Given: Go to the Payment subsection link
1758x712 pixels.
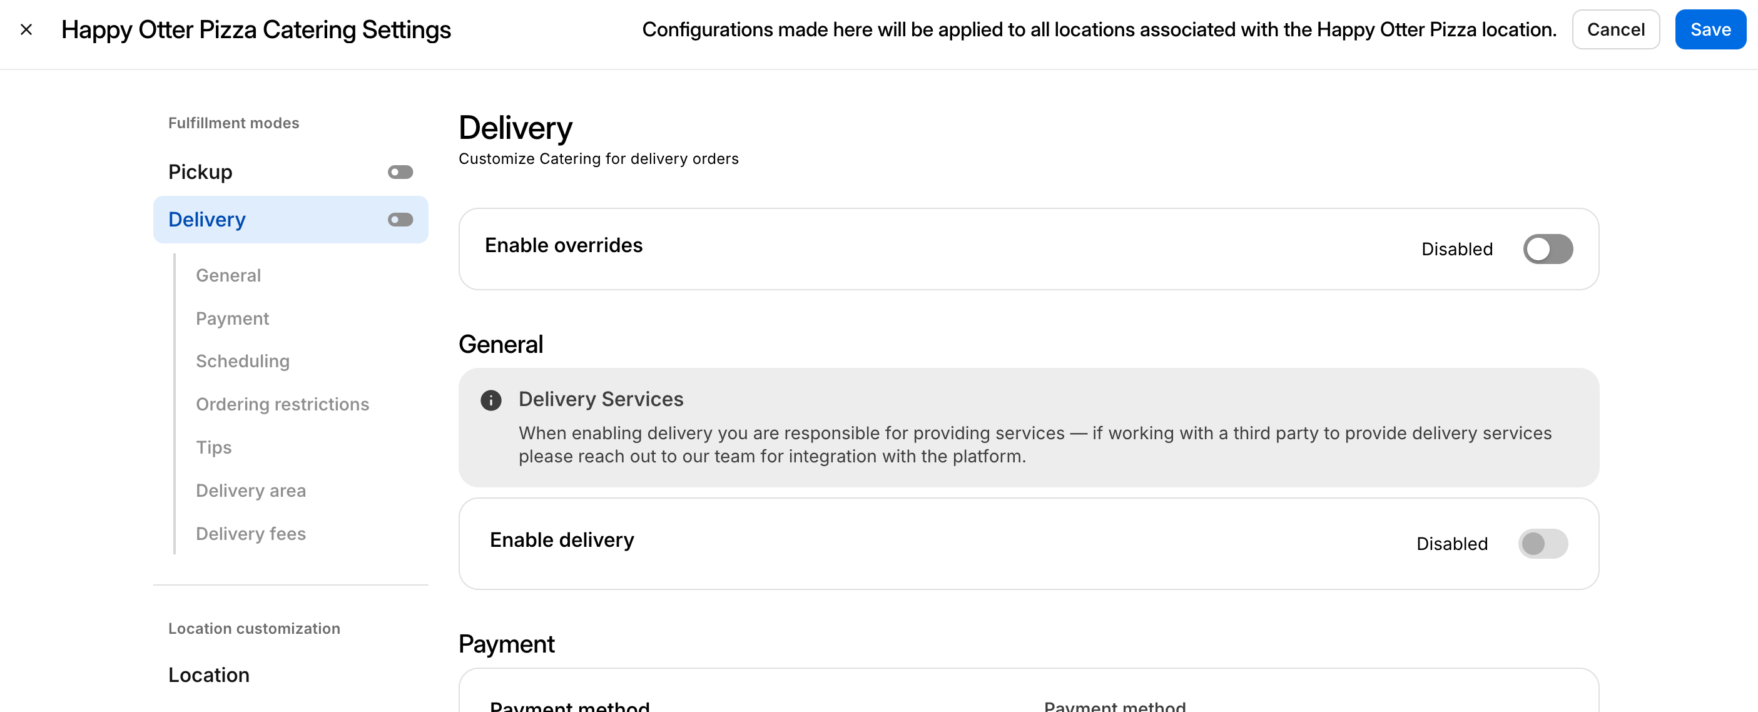Looking at the screenshot, I should pos(232,318).
